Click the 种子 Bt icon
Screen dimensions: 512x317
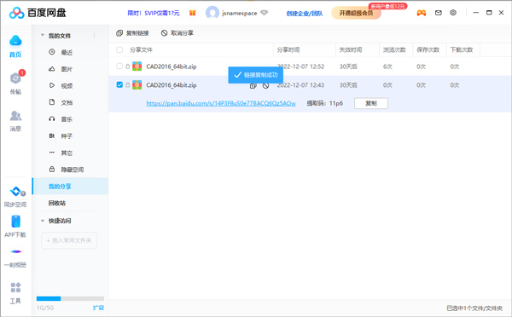[x=51, y=135]
